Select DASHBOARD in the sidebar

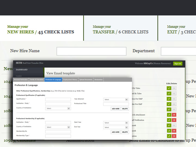tap(22, 70)
